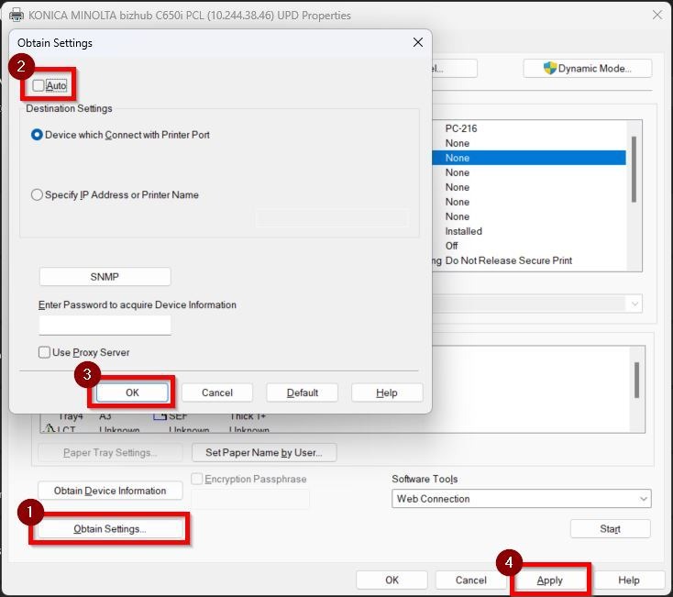Close the Obtain Settings dialog
The width and height of the screenshot is (673, 597).
coord(418,42)
